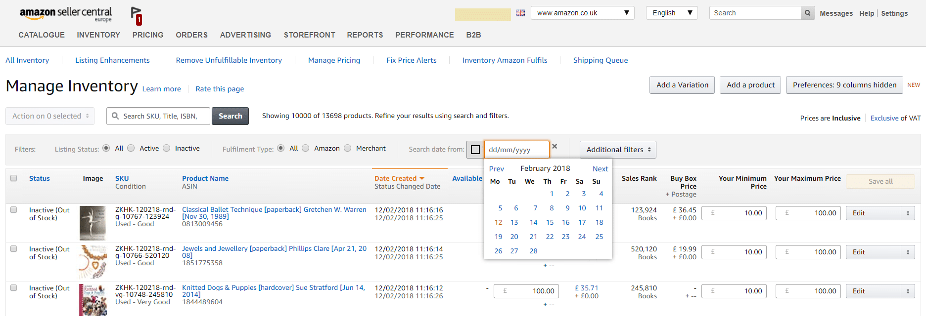Focus the dd/mm/yyyy date input

coord(516,150)
